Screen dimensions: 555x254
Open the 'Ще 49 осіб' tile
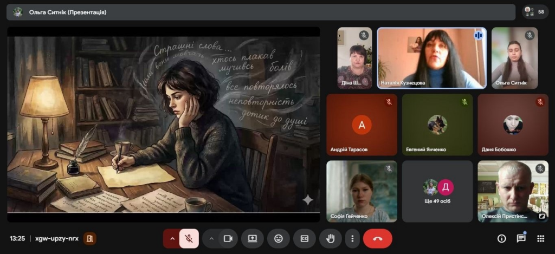[437, 191]
